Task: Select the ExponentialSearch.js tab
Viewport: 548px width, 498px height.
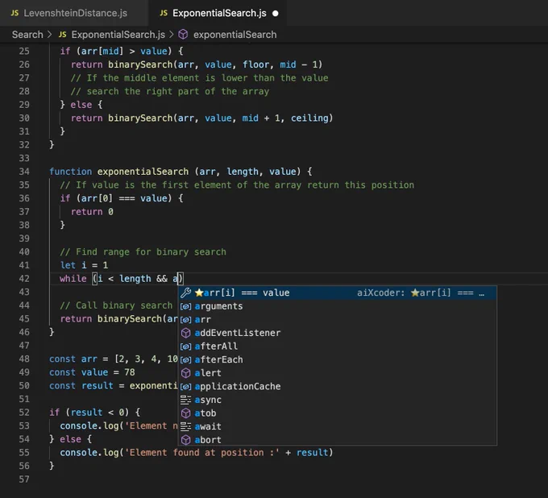Action: coord(218,13)
